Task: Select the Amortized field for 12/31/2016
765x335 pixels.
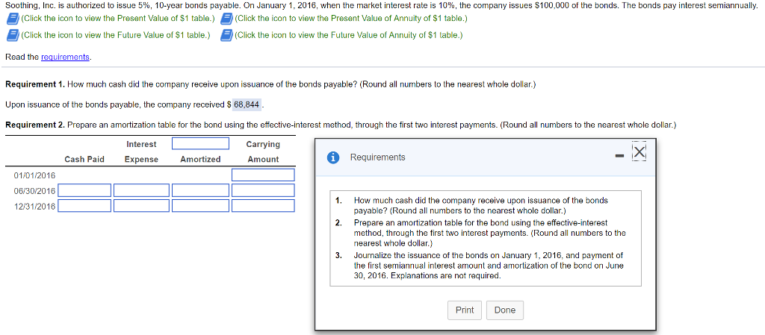Action: 200,206
